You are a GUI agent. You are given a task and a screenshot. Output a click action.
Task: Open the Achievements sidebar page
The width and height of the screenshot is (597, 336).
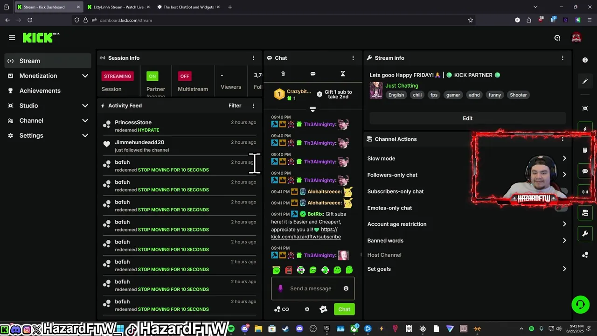[49, 91]
